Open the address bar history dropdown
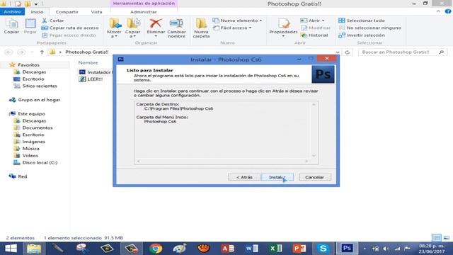Image resolution: width=453 pixels, height=255 pixels. (338, 52)
